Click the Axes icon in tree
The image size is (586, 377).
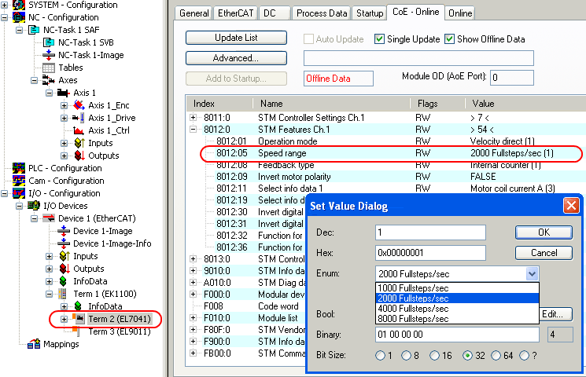tap(48, 80)
